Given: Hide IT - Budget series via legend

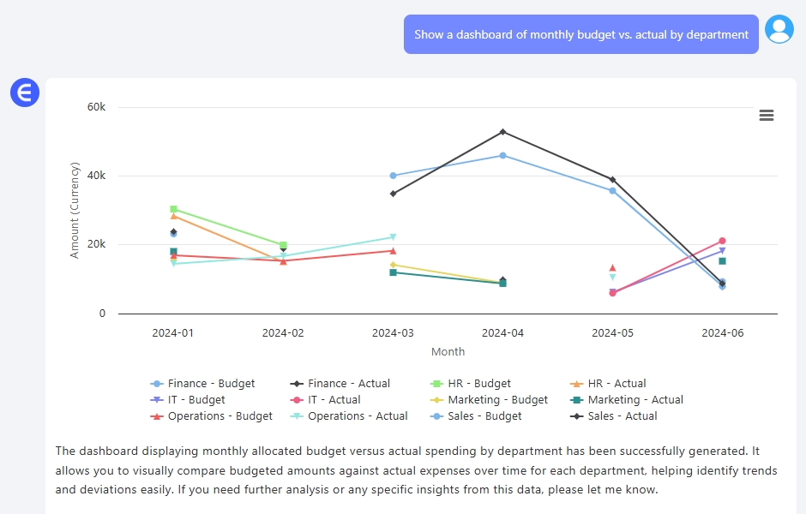Looking at the screenshot, I should (188, 400).
